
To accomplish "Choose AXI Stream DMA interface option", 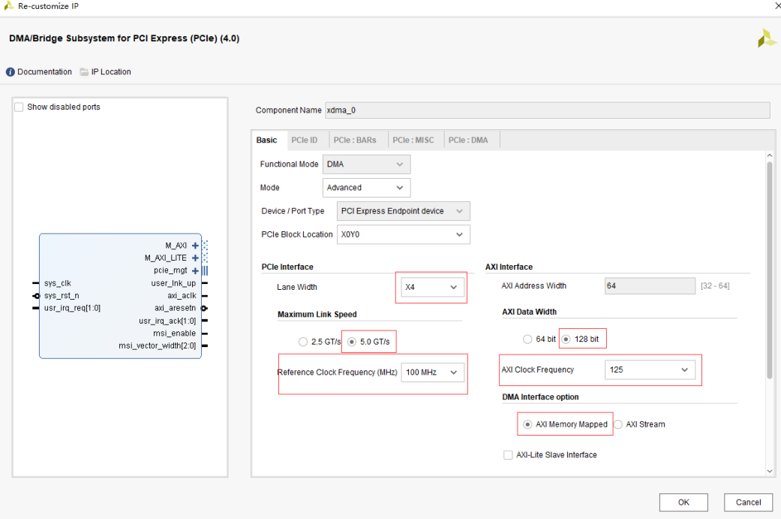I will [x=619, y=424].
